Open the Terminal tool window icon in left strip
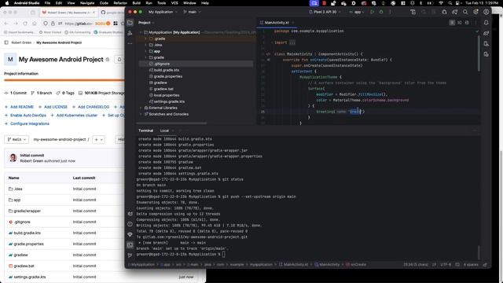Image resolution: width=503 pixels, height=283 pixels. 130,244
